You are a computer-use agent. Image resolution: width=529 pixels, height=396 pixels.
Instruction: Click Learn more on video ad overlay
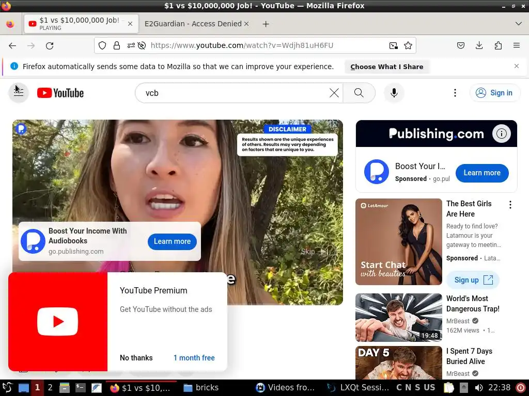(172, 241)
